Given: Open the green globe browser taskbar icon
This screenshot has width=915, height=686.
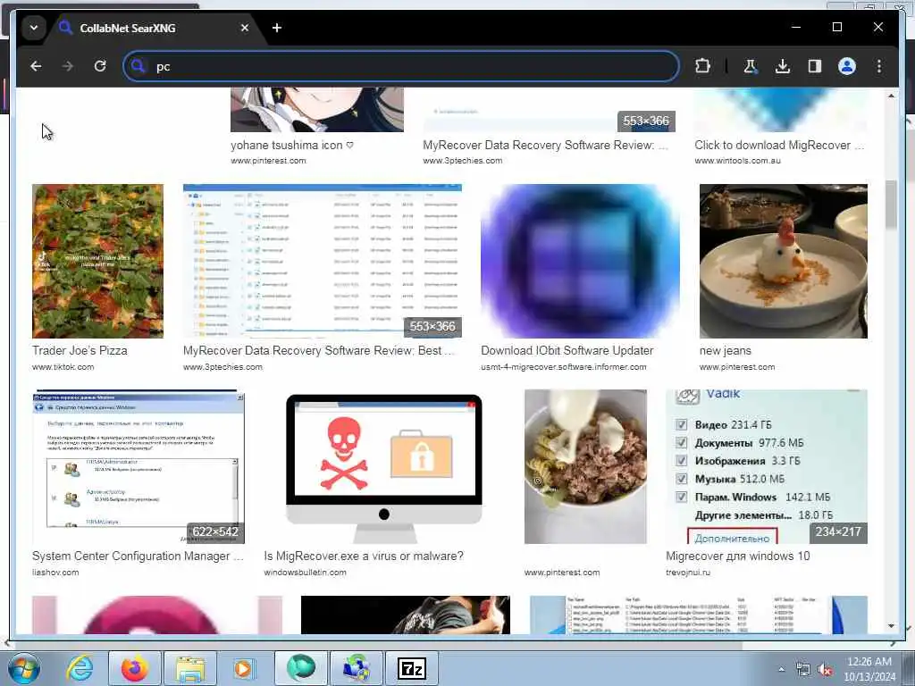Looking at the screenshot, I should [x=300, y=668].
